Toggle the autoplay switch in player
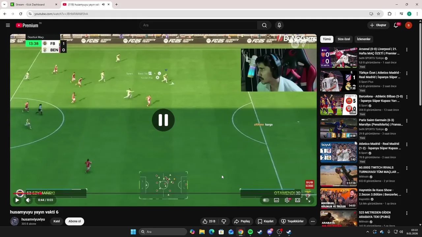The height and width of the screenshot is (237, 422). click(x=266, y=200)
